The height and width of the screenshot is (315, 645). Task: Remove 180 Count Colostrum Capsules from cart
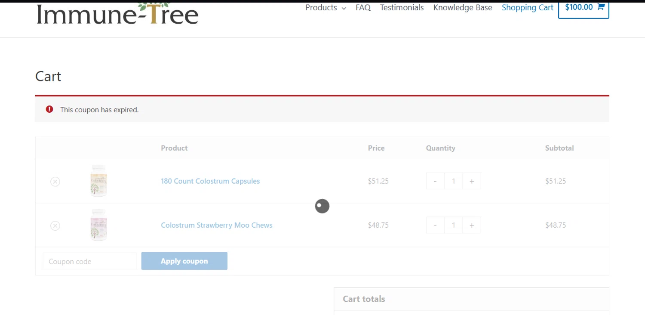coord(55,182)
